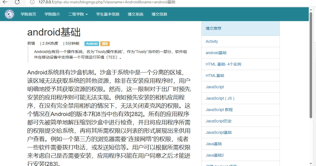Click the 博文推荐 sidebar header
This screenshot has width=316, height=166.
point(213,28)
